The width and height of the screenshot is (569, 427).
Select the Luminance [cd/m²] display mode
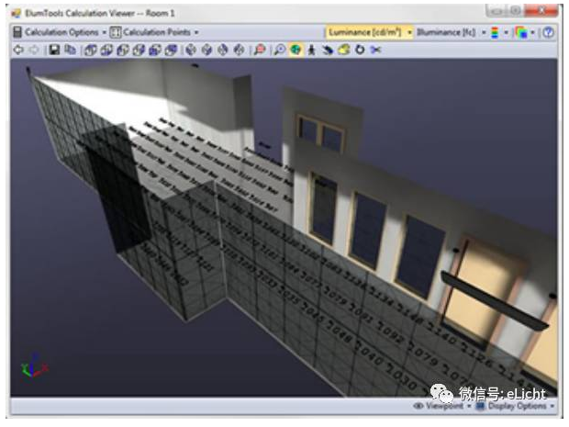point(365,32)
